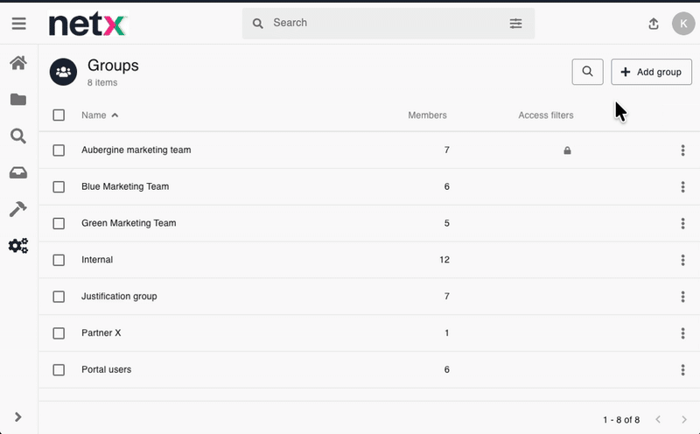Image resolution: width=700 pixels, height=434 pixels.
Task: Click the upload icon in header
Action: [x=653, y=24]
